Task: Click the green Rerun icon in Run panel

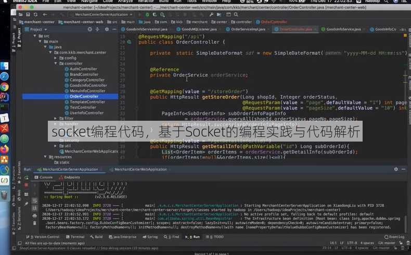Action: point(27,177)
